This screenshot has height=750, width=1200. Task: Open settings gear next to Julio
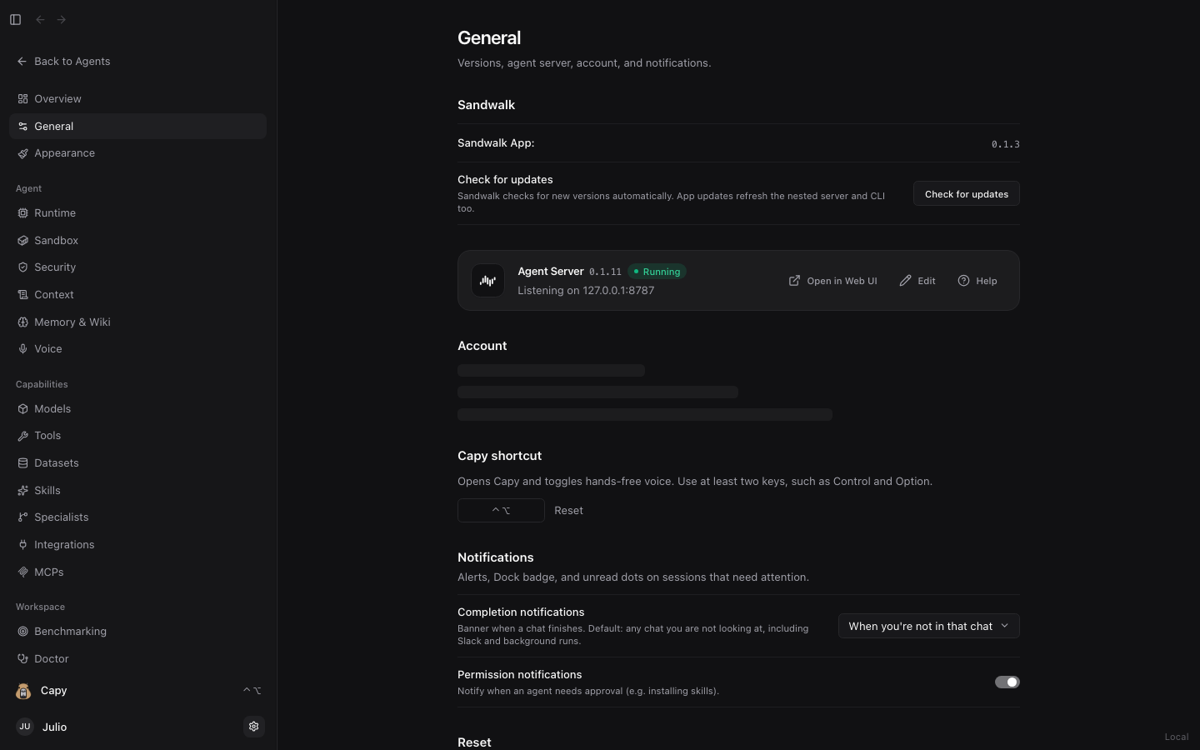tap(254, 727)
